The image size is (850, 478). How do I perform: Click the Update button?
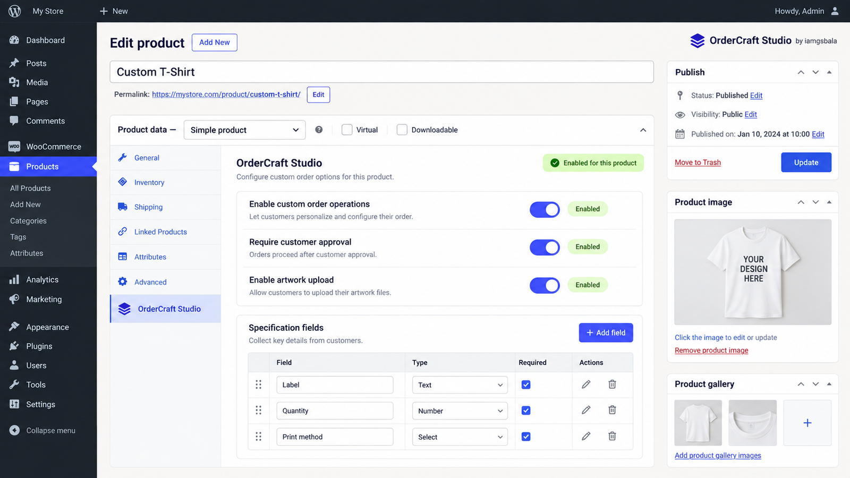coord(806,163)
